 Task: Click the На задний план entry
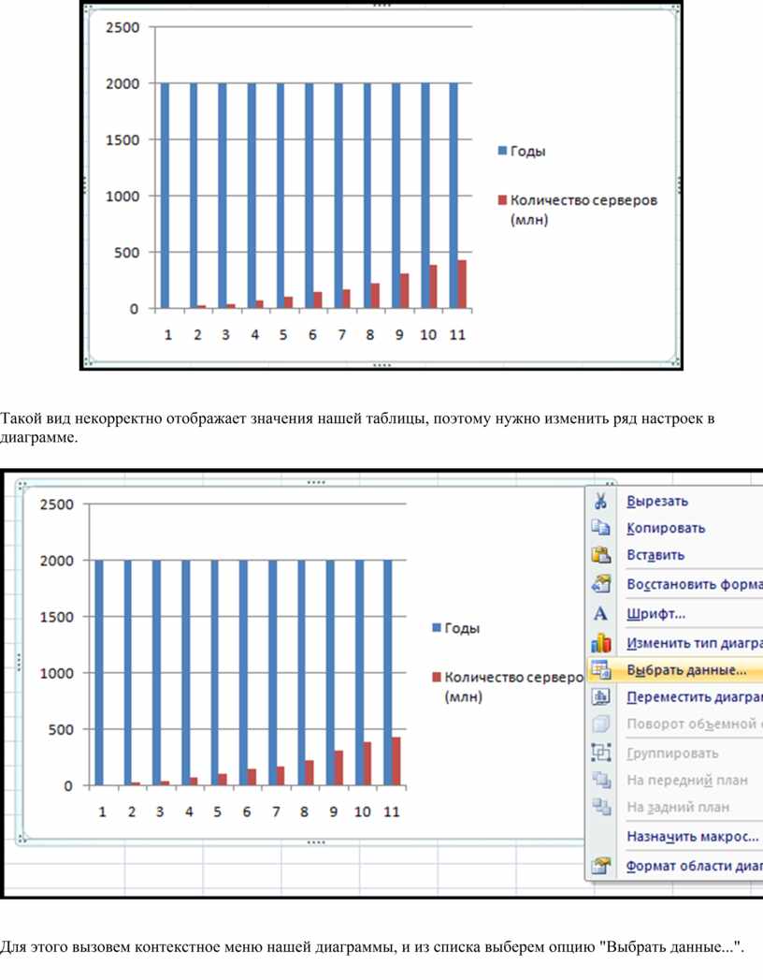[678, 807]
